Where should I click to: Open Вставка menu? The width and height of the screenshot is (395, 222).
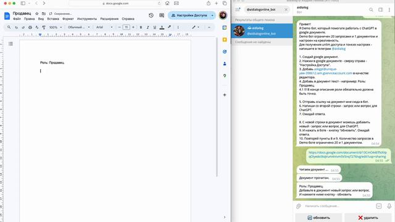click(x=53, y=19)
